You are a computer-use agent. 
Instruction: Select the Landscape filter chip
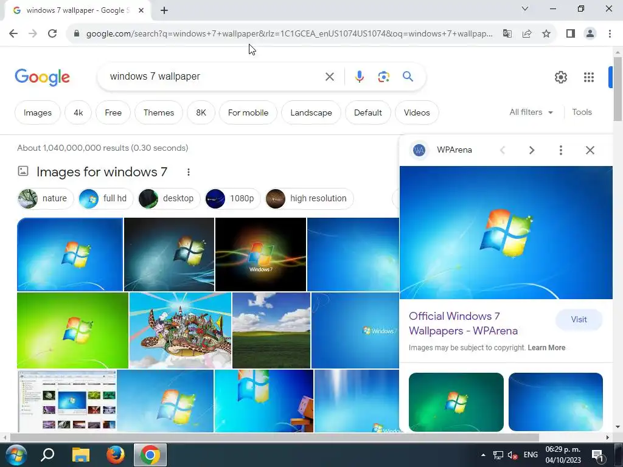(x=311, y=112)
